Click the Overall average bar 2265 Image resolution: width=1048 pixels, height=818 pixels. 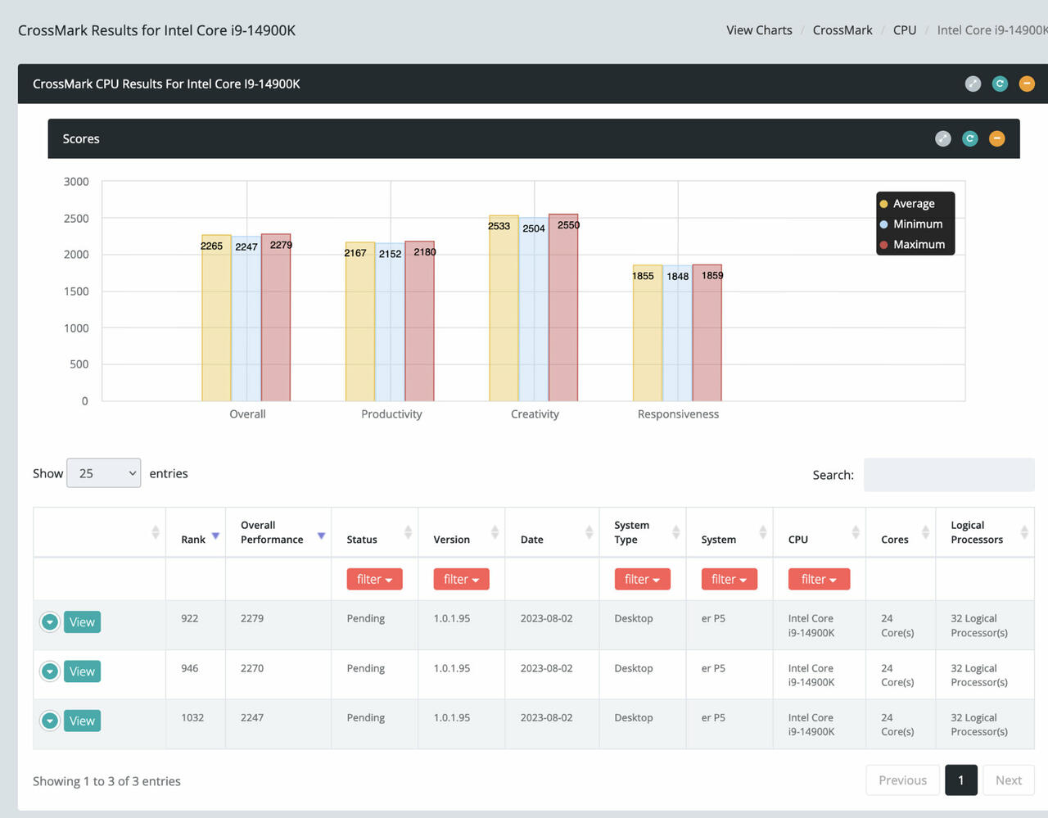point(216,318)
